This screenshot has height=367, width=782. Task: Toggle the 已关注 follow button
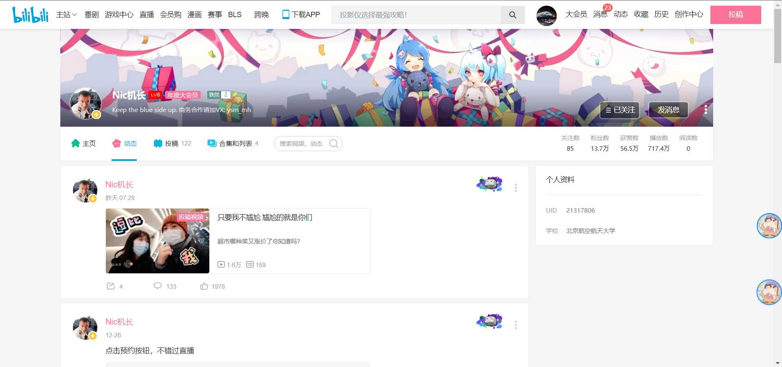point(619,110)
